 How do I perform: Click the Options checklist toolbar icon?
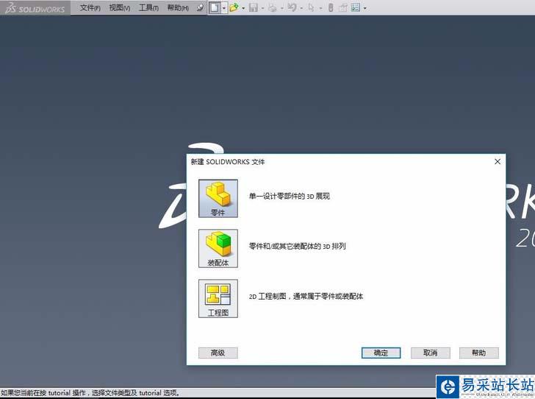pos(356,7)
